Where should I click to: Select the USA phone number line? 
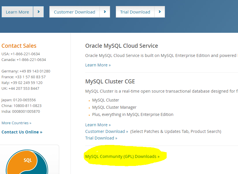point(21,54)
